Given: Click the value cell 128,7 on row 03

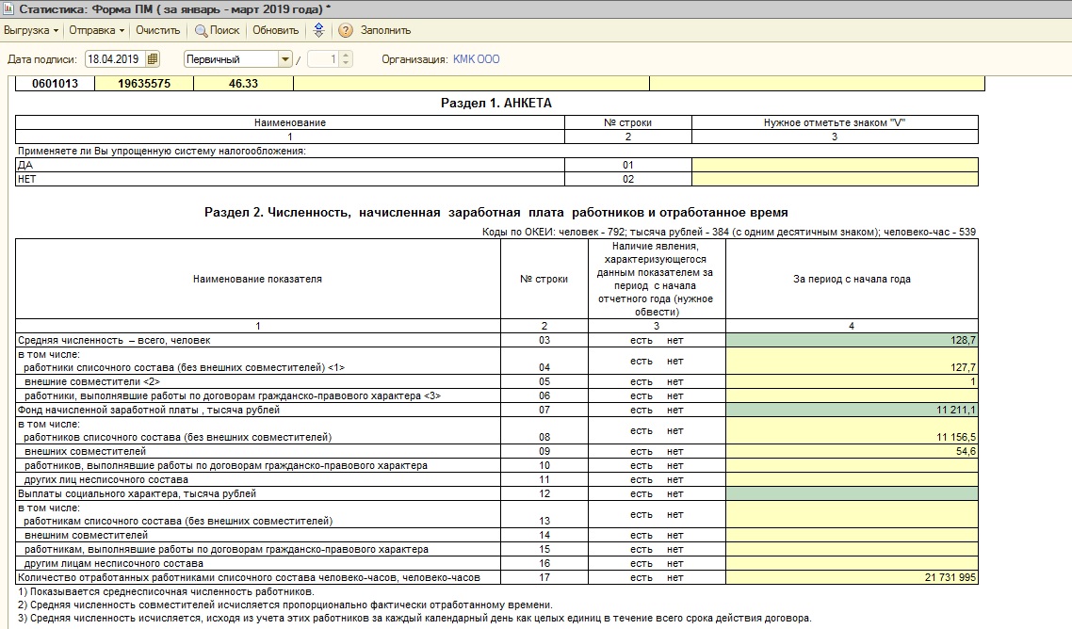Looking at the screenshot, I should (852, 341).
